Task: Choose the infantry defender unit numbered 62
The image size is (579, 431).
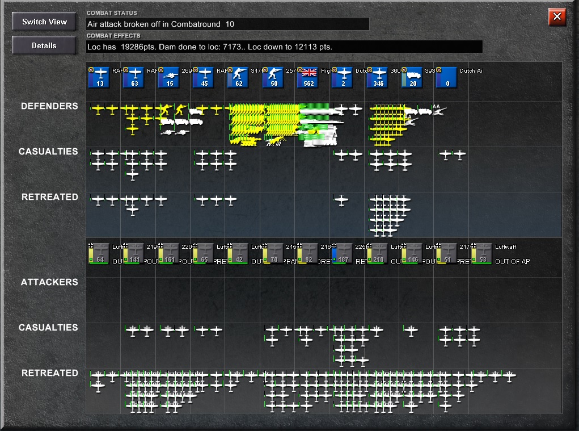Action: [x=239, y=77]
